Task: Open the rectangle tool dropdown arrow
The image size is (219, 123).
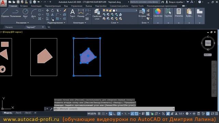Action: 42,11
